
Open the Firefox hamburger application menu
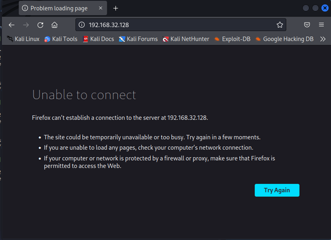click(321, 25)
